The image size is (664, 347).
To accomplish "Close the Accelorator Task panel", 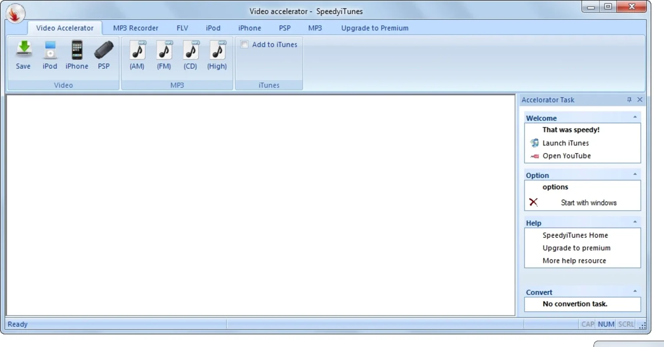I will pyautogui.click(x=640, y=100).
